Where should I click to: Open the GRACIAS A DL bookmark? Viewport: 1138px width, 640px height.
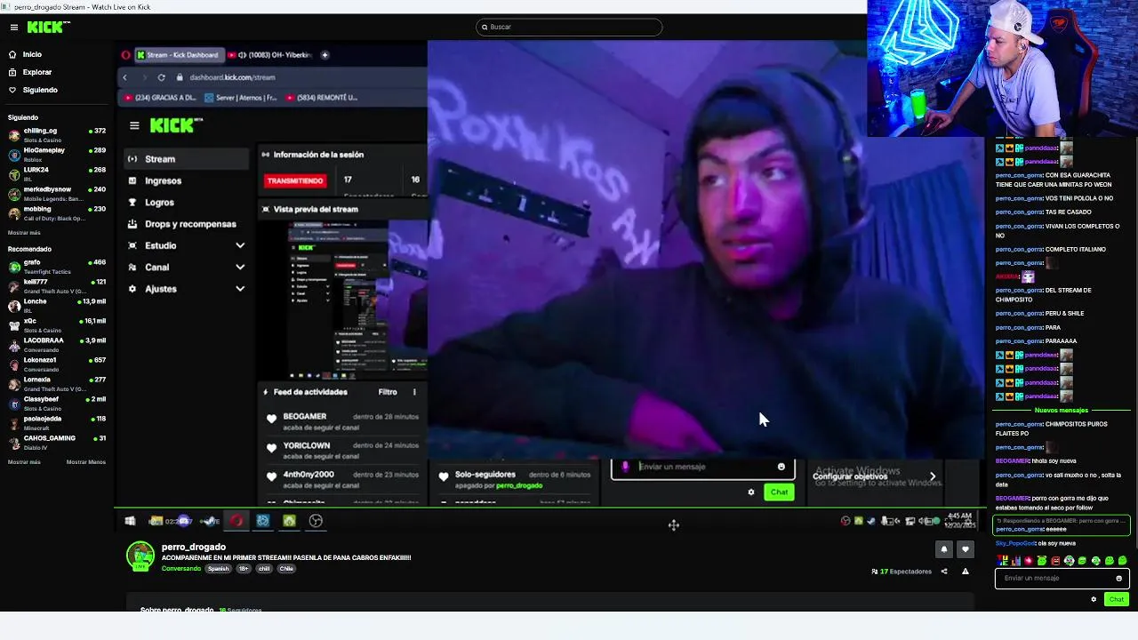click(160, 98)
